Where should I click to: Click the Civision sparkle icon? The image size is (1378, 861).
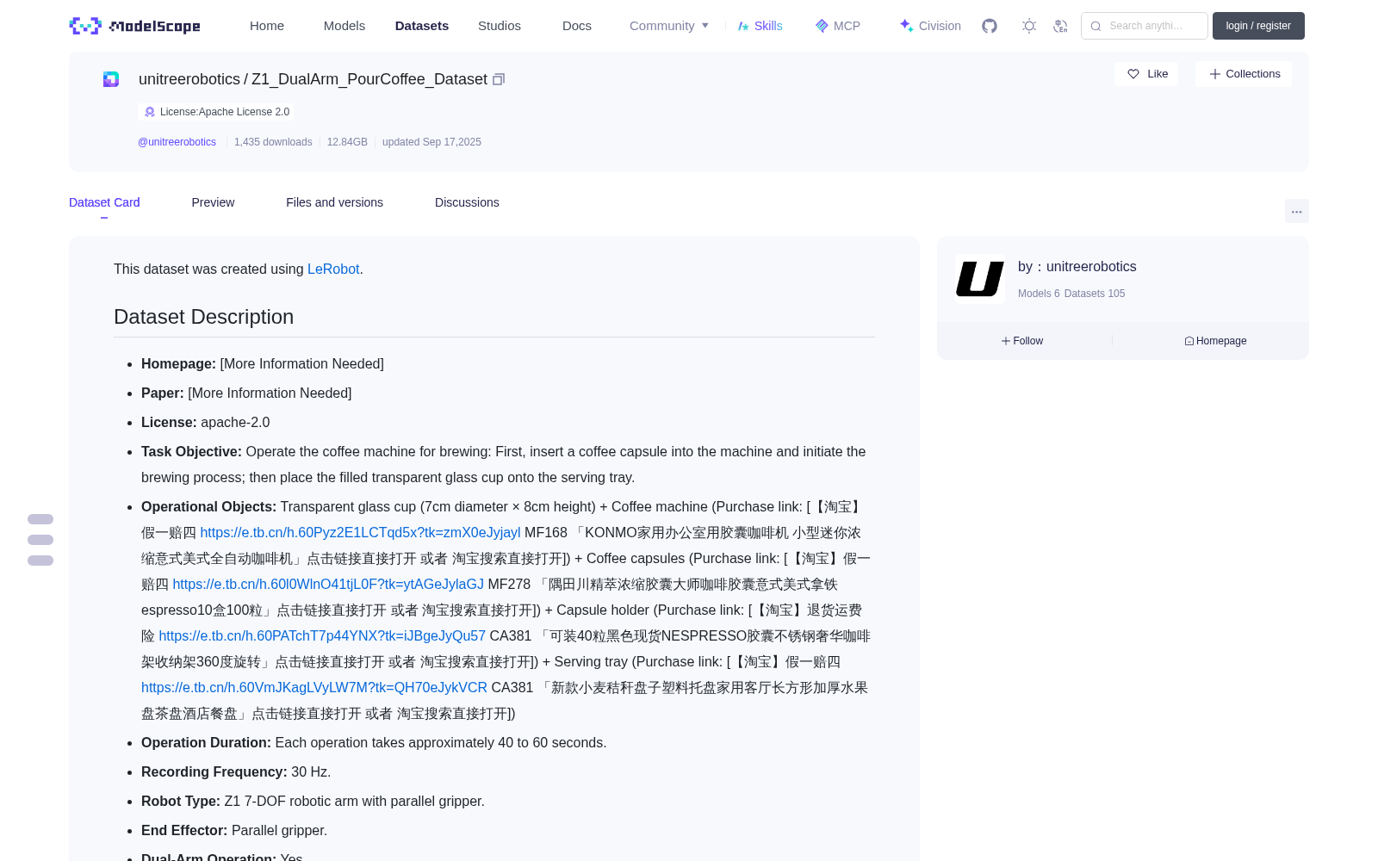906,26
